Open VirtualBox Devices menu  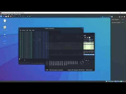[16, 14]
